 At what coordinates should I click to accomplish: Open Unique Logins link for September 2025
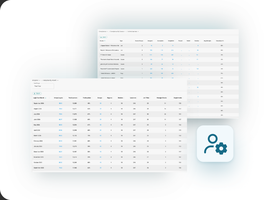click(x=60, y=168)
